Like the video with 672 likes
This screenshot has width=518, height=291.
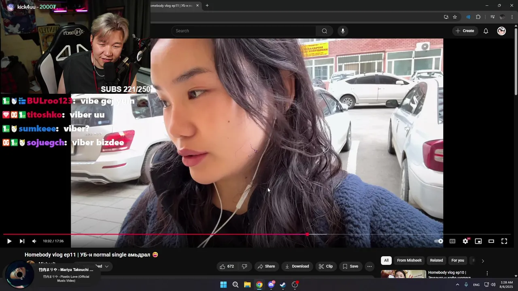(227, 266)
